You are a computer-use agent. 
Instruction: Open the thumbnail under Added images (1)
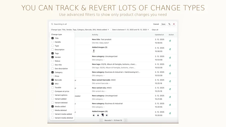point(94,51)
